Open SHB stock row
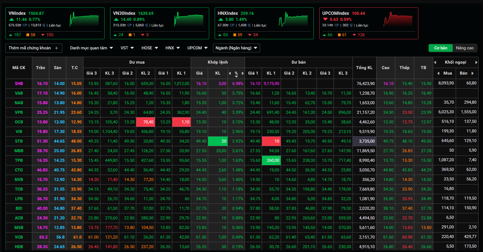The image size is (483, 252). pos(242,84)
